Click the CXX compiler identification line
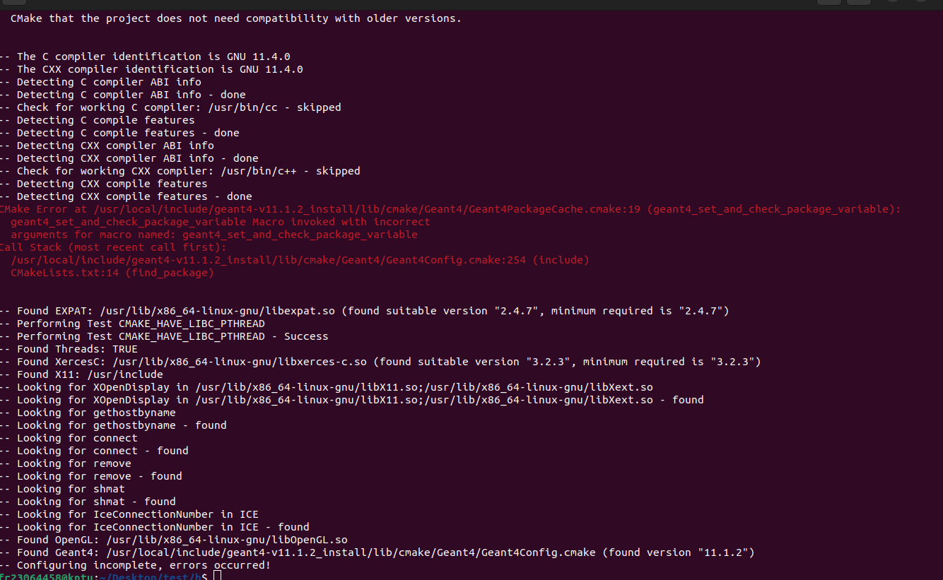Viewport: 943px width, 580px height. pos(158,69)
